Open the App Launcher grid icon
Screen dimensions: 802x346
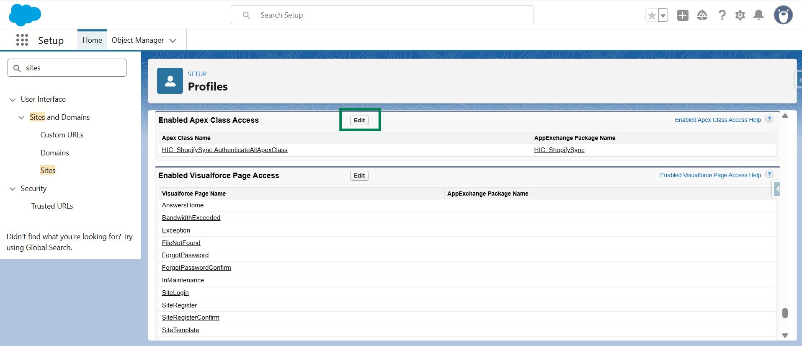[22, 40]
